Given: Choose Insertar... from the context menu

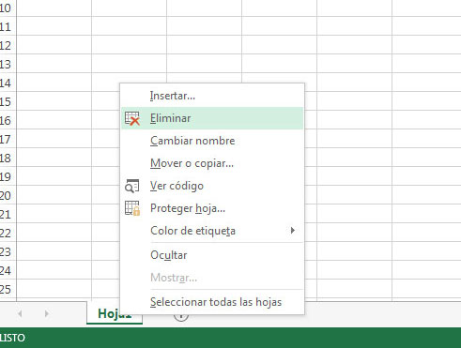Looking at the screenshot, I should click(212, 96).
